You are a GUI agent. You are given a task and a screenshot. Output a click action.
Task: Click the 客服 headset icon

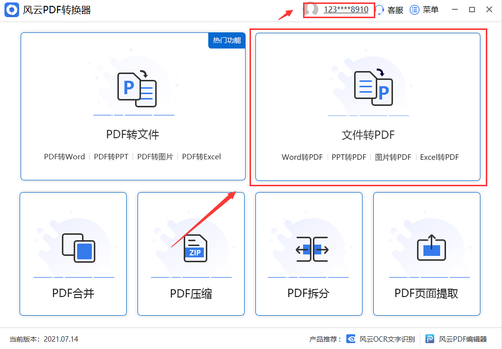[379, 10]
